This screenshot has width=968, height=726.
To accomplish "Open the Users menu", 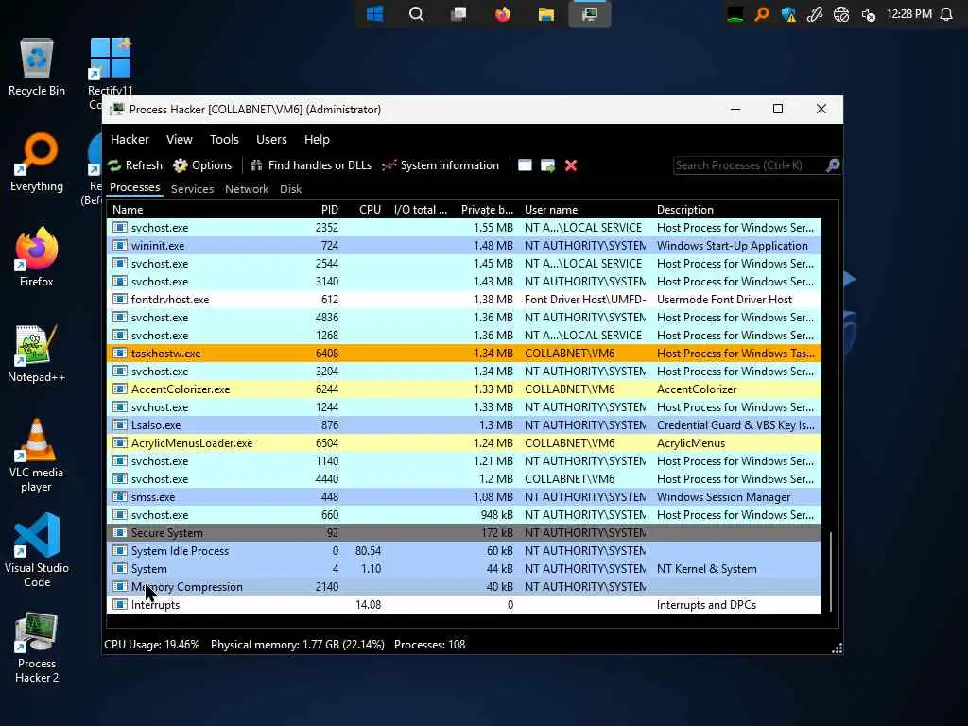I will [x=271, y=140].
